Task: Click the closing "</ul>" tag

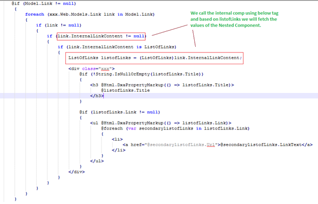Action: (x=97, y=161)
